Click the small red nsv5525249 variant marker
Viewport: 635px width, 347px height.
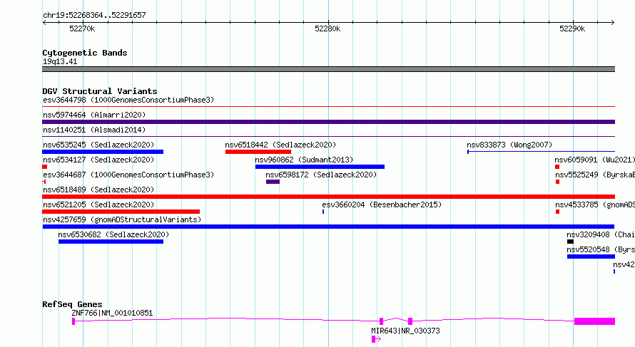pyautogui.click(x=558, y=182)
